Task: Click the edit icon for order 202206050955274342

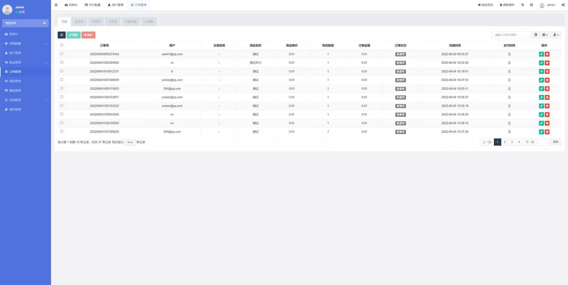Action: pyautogui.click(x=541, y=54)
